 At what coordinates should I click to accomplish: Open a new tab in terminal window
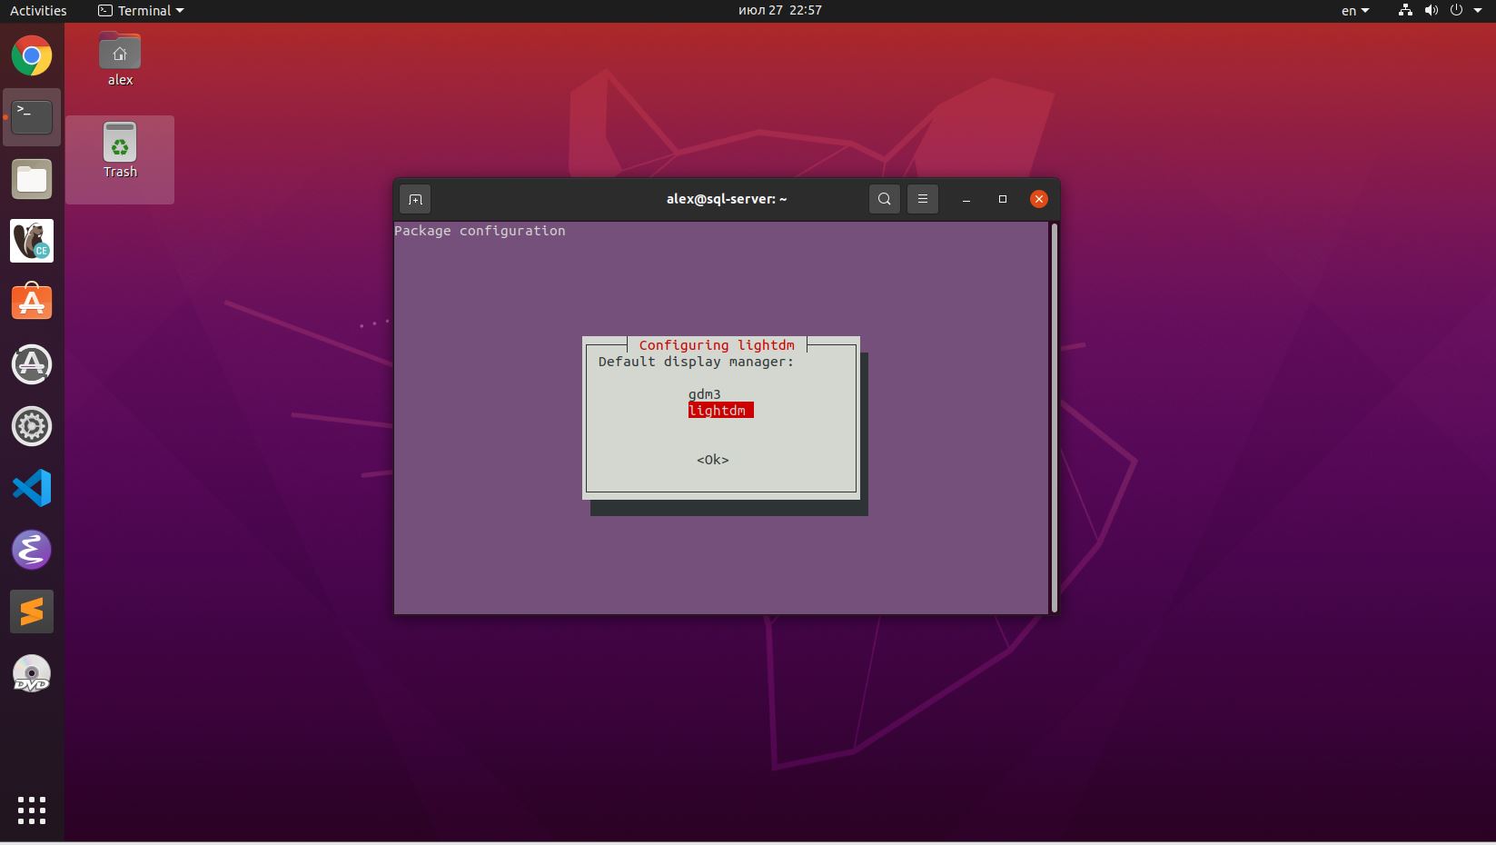point(415,199)
